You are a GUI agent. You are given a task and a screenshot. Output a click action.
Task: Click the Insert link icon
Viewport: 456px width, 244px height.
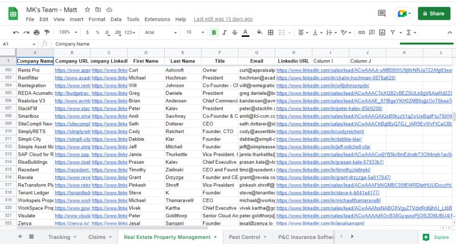(361, 32)
